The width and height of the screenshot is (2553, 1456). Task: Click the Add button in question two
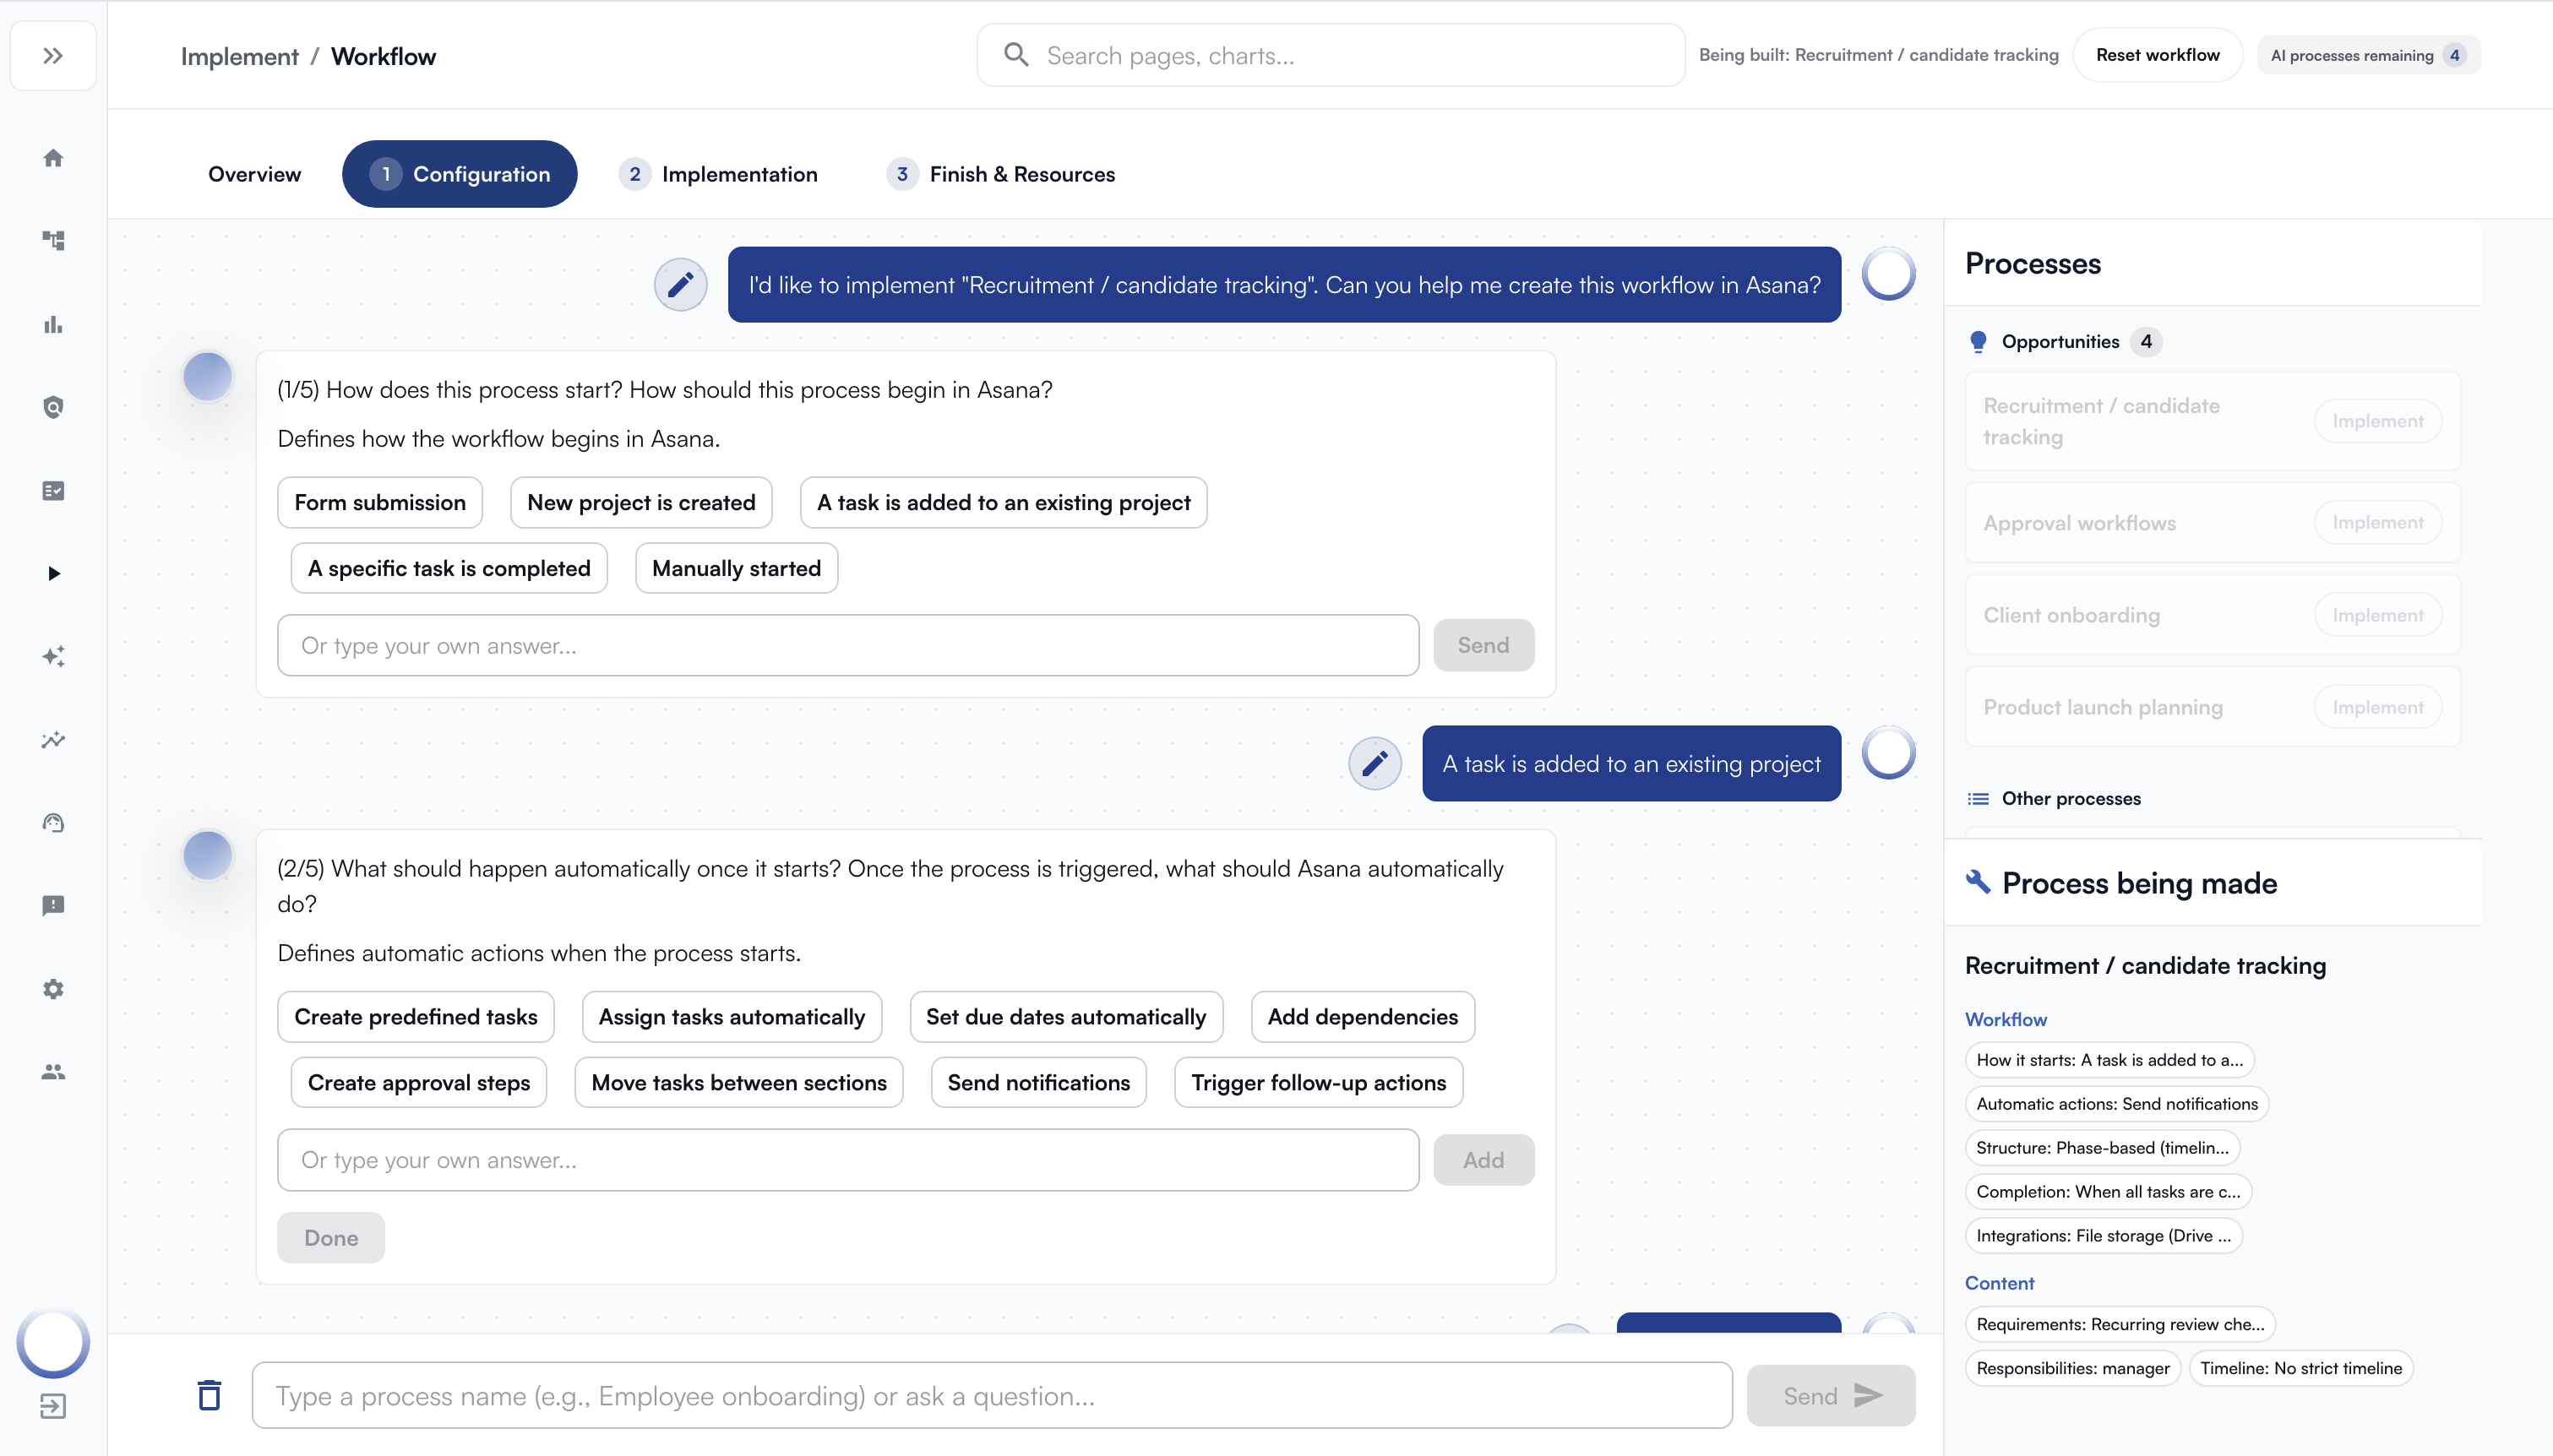pos(1483,1160)
